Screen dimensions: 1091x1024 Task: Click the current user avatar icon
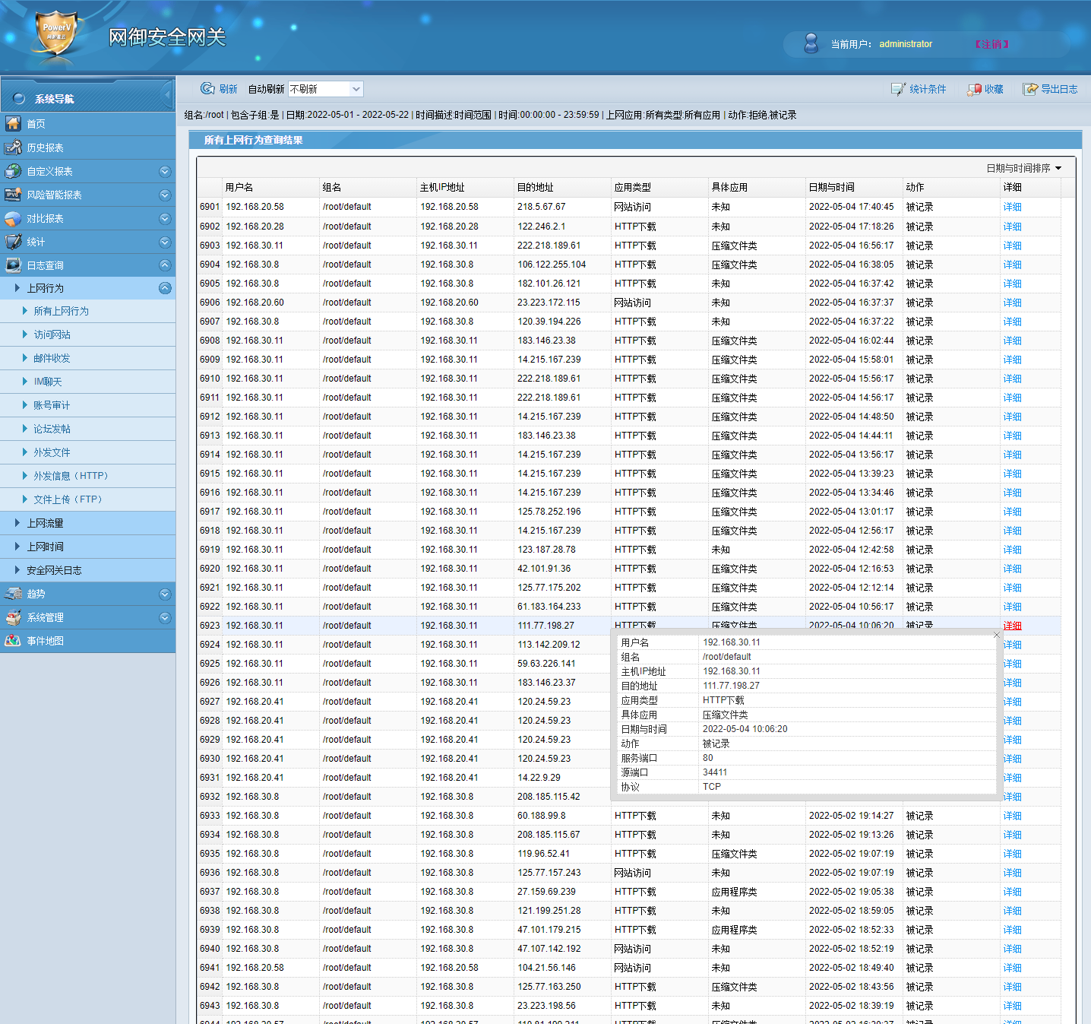point(811,43)
